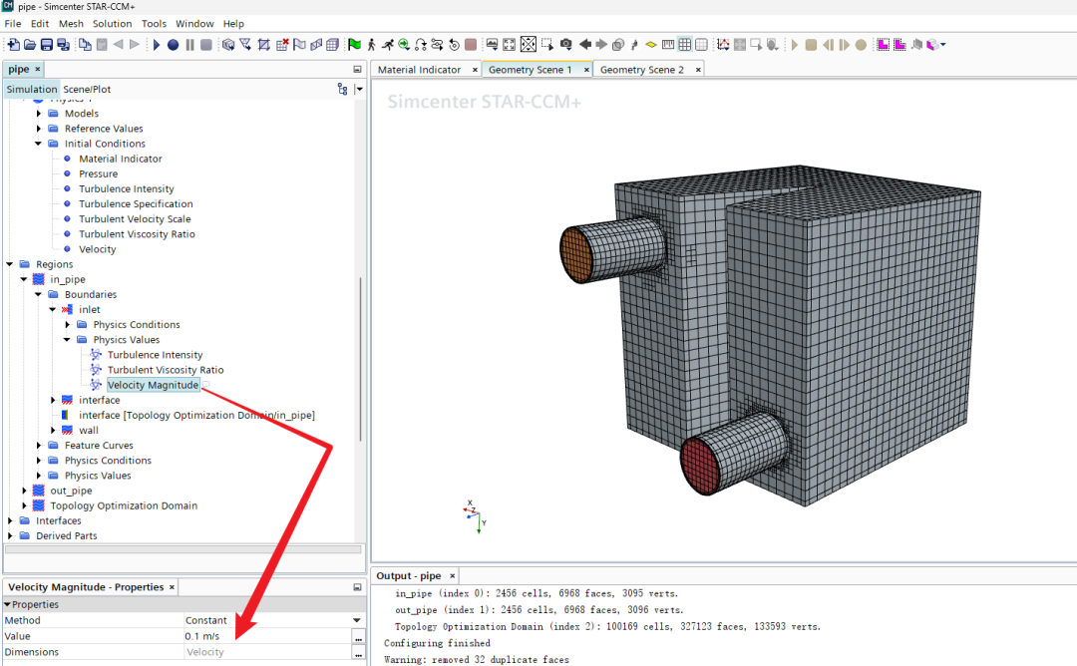This screenshot has width=1077, height=666.
Task: Collapse the Regions node
Action: click(x=10, y=264)
